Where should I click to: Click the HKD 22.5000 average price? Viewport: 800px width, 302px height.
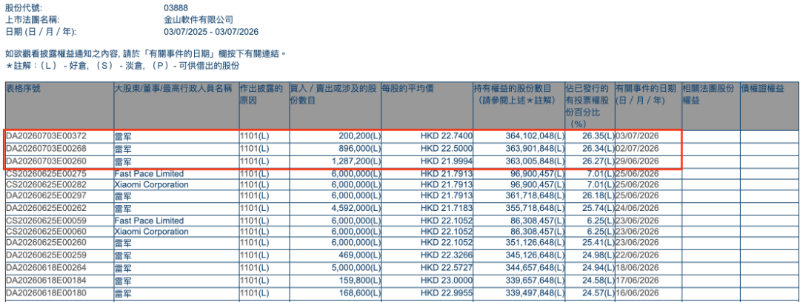(x=446, y=149)
